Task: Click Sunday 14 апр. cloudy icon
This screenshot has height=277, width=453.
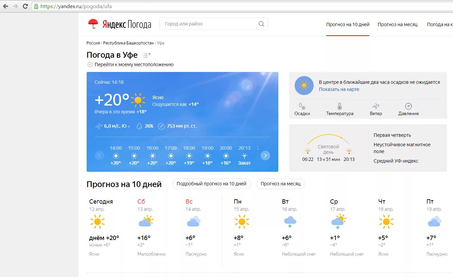Action: pyautogui.click(x=193, y=222)
